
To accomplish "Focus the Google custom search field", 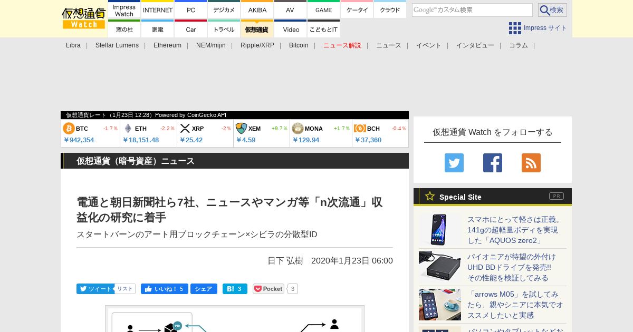I will 472,10.
